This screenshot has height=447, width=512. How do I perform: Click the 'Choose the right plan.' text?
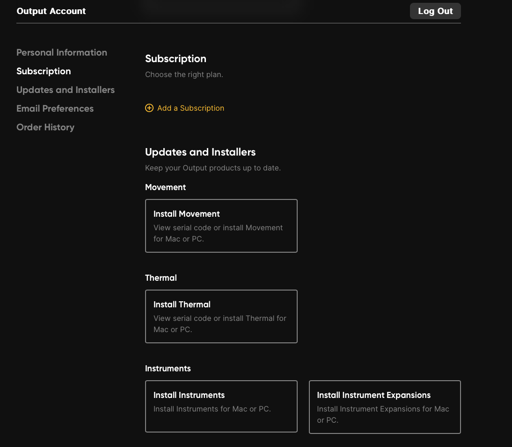[184, 75]
